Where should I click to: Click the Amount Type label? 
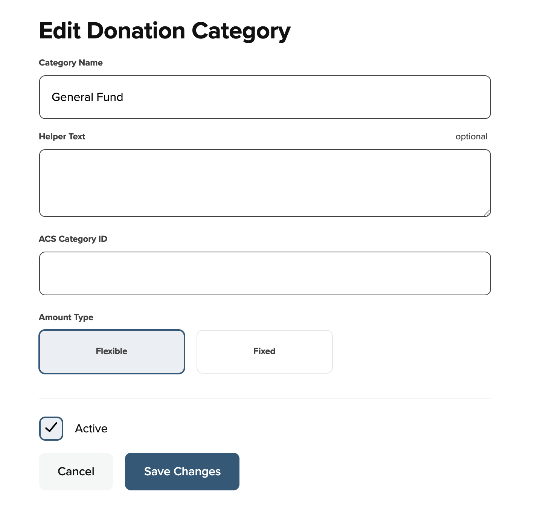pos(66,317)
